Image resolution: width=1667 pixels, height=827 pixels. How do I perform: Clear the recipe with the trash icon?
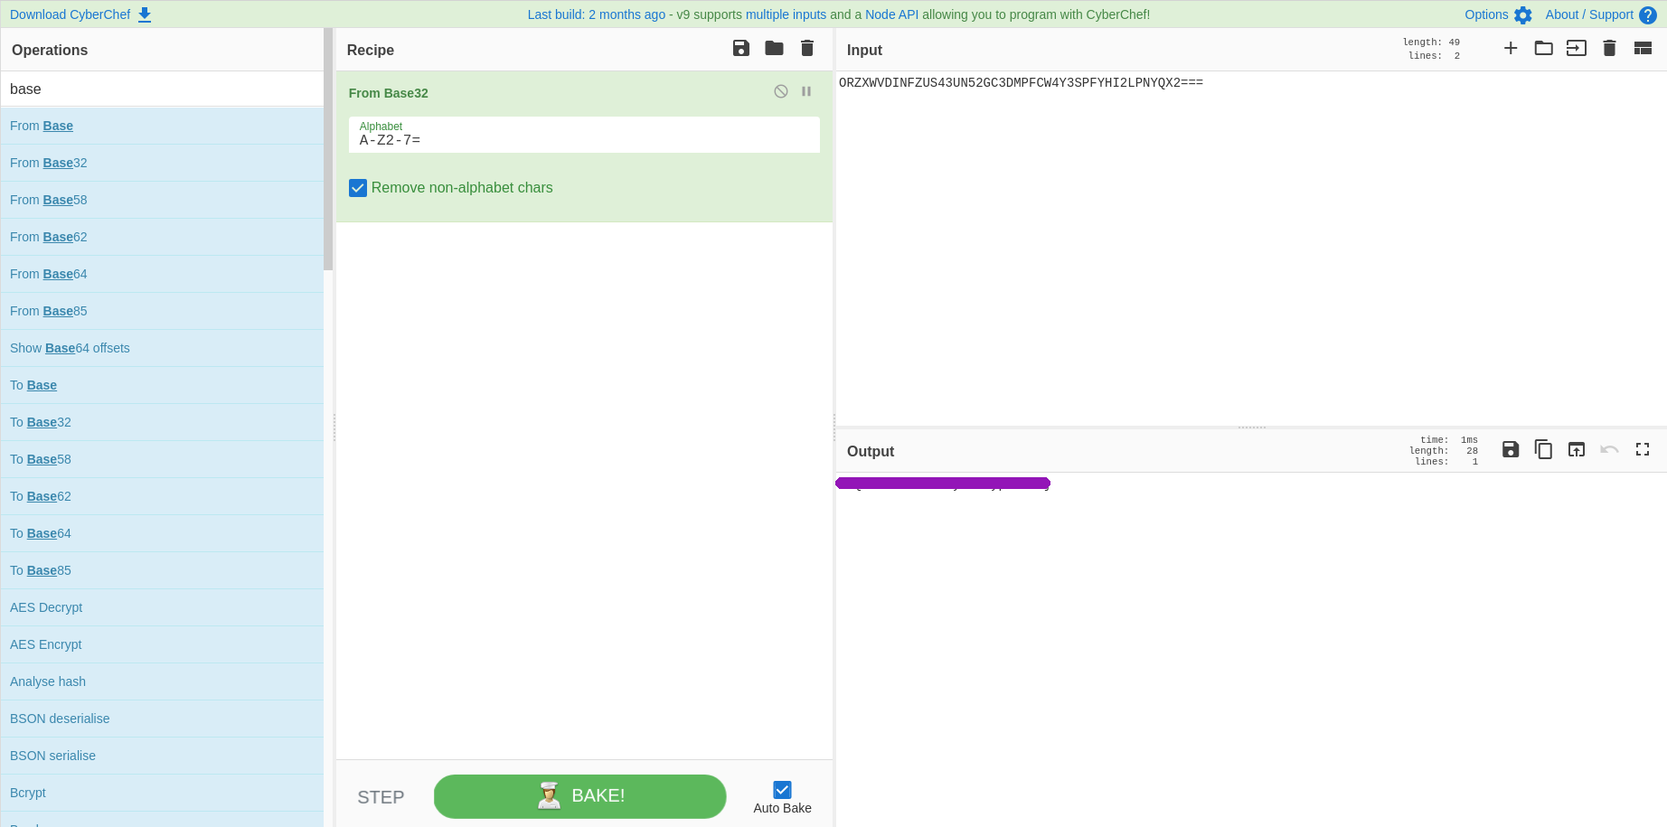(x=806, y=48)
